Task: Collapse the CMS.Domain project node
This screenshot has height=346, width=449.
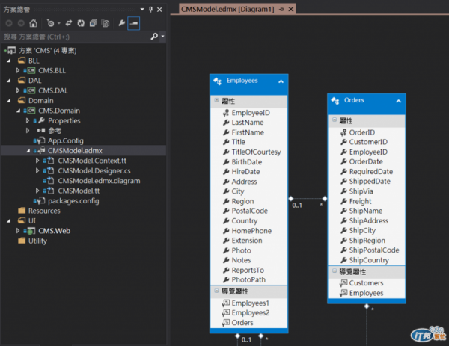Action: 19,111
